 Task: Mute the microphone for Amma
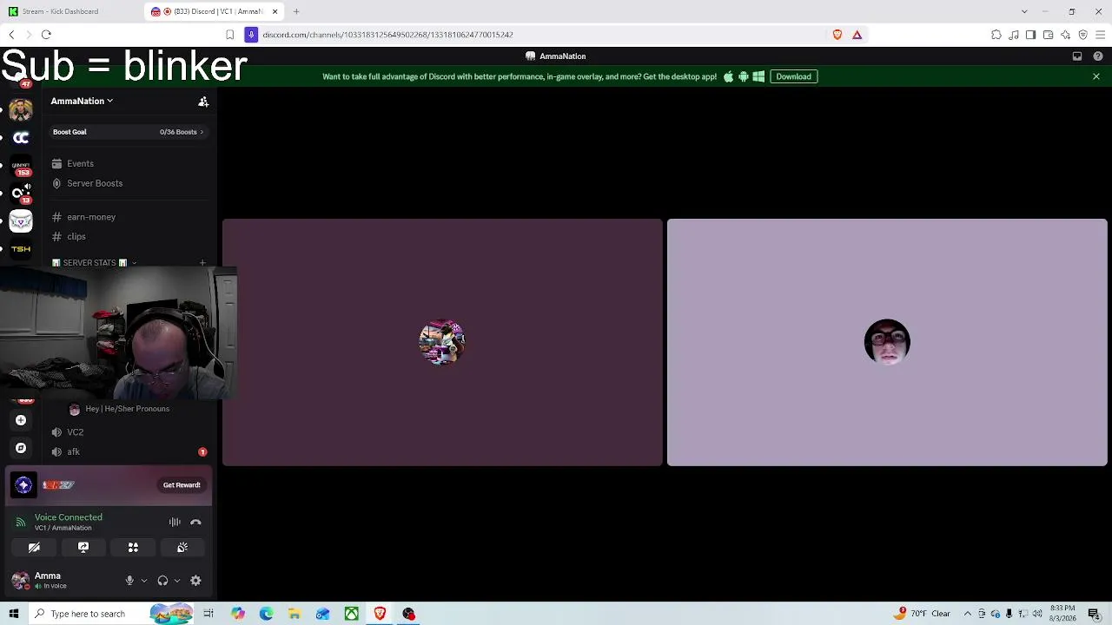pos(129,581)
